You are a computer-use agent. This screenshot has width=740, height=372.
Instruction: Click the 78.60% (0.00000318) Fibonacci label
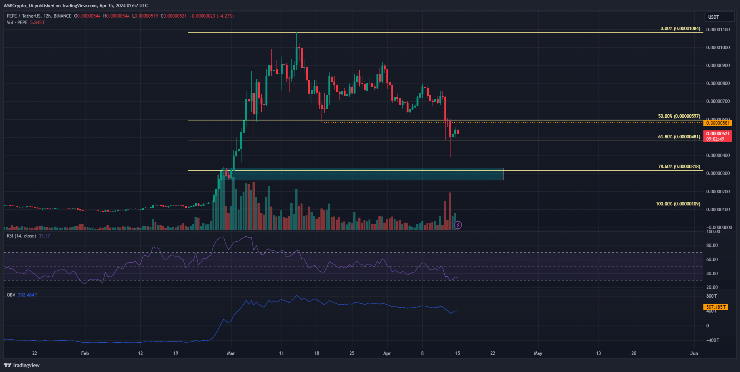(679, 167)
